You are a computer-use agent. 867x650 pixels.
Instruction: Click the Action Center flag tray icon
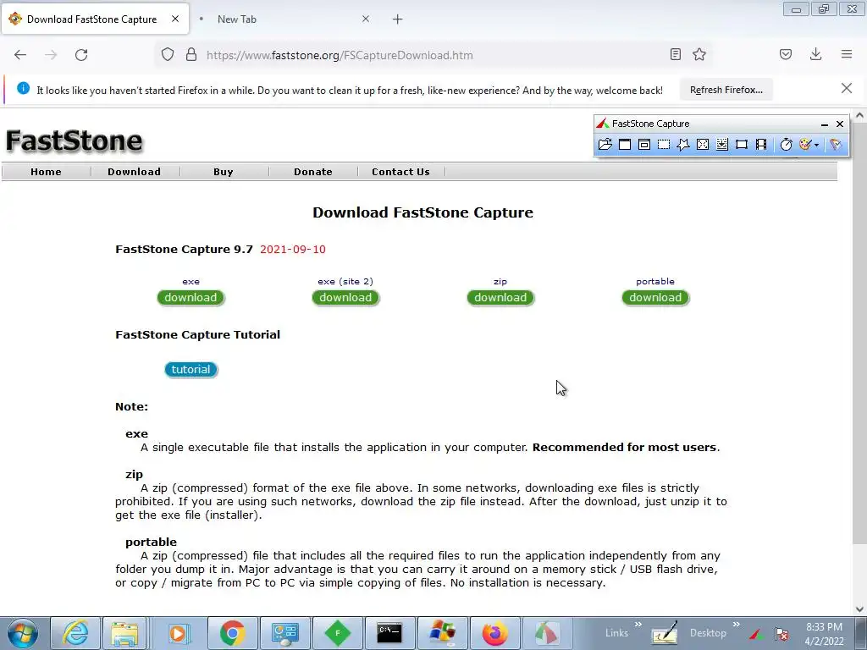(781, 633)
